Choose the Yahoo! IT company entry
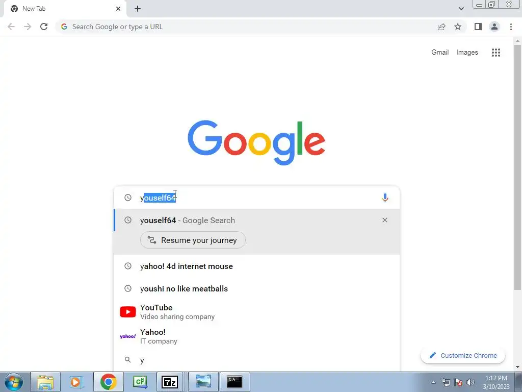The height and width of the screenshot is (392, 522). pyautogui.click(x=257, y=336)
